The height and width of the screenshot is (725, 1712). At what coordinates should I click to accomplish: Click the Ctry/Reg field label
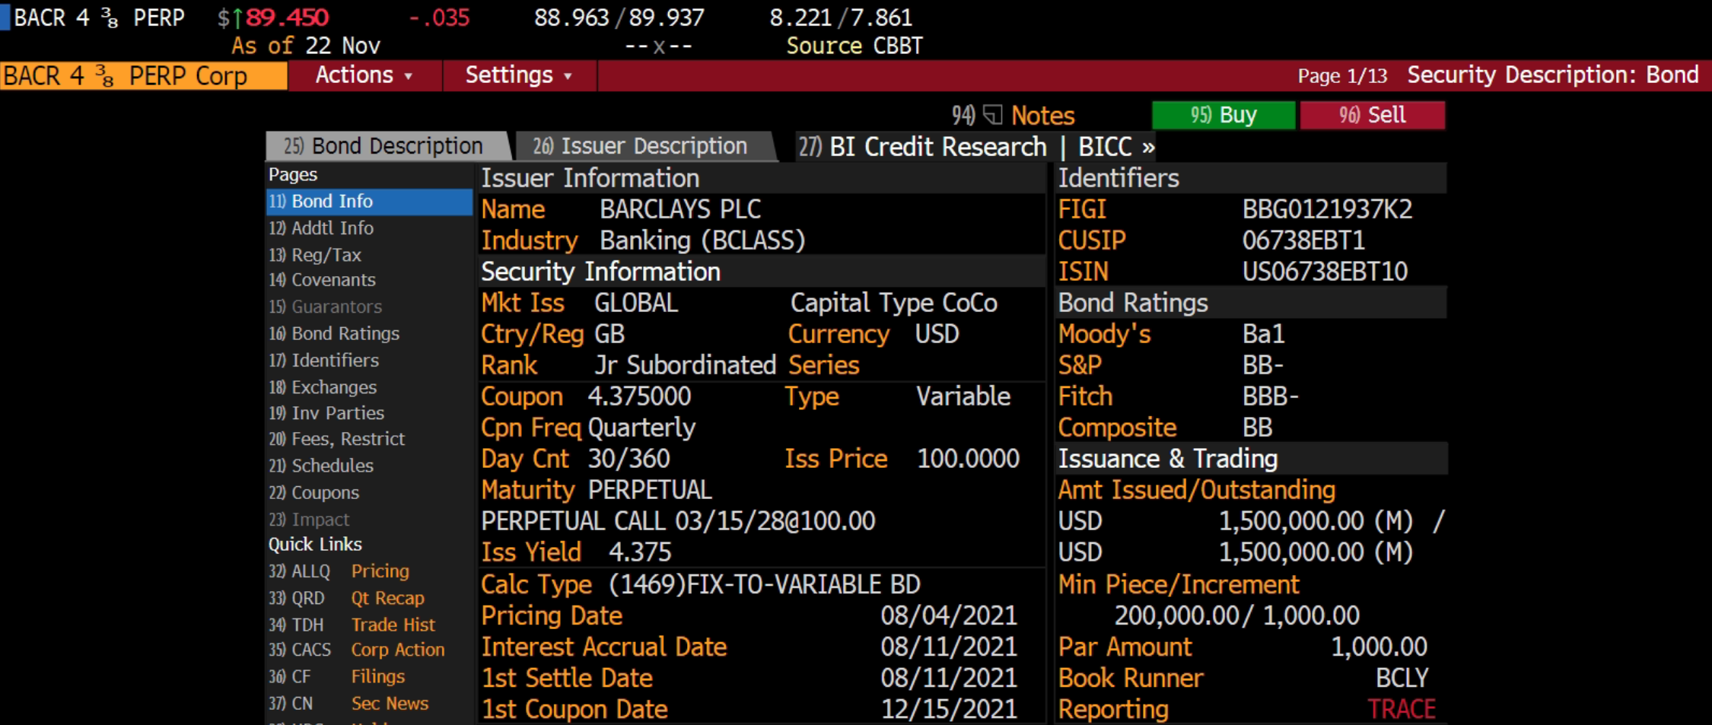[532, 334]
